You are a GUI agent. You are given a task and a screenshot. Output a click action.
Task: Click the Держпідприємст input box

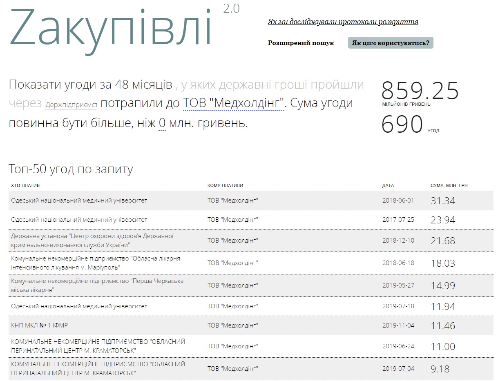click(x=71, y=105)
